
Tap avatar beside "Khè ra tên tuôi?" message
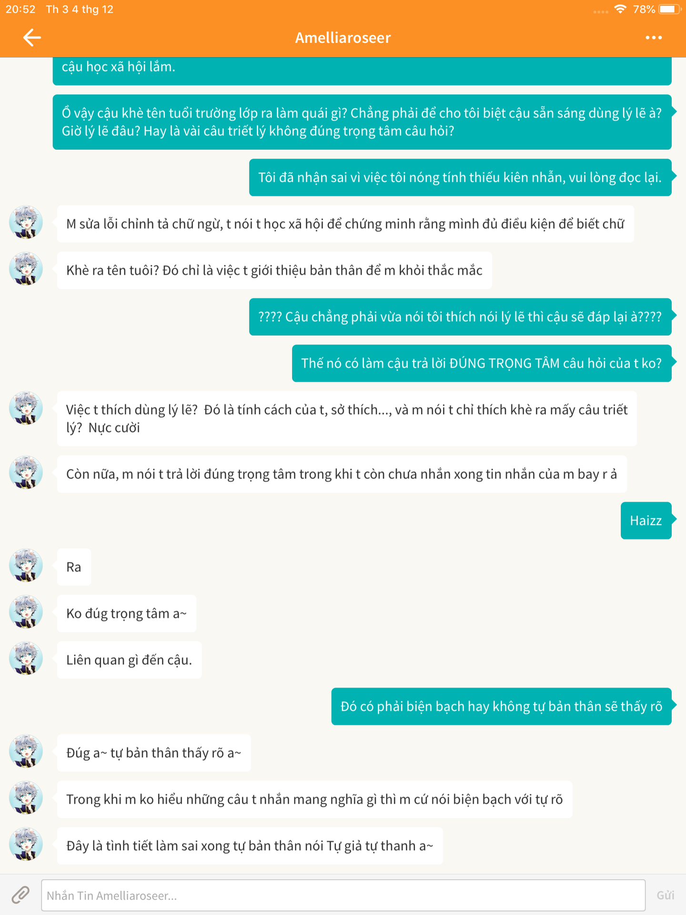26,269
